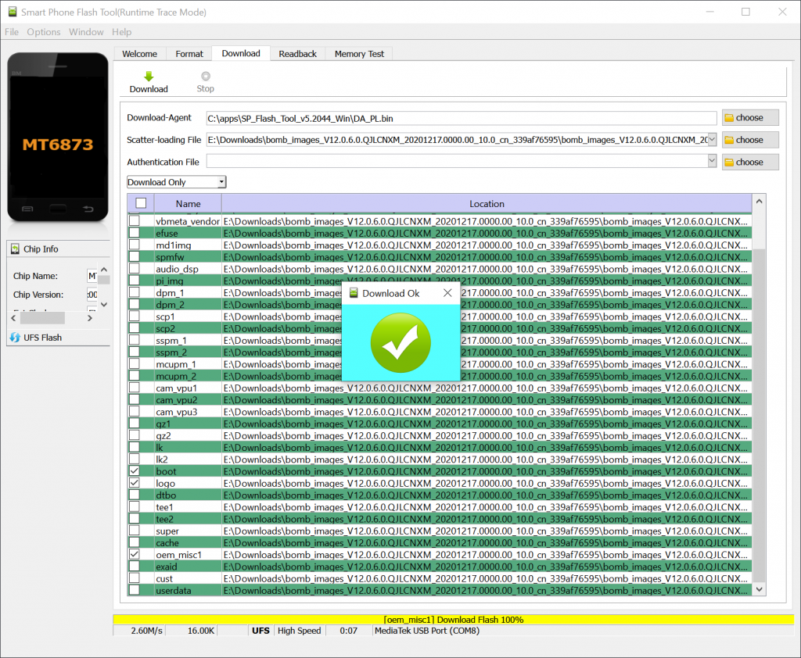
Task: Click folder icon on Download-Agent choose button
Action: (x=729, y=118)
